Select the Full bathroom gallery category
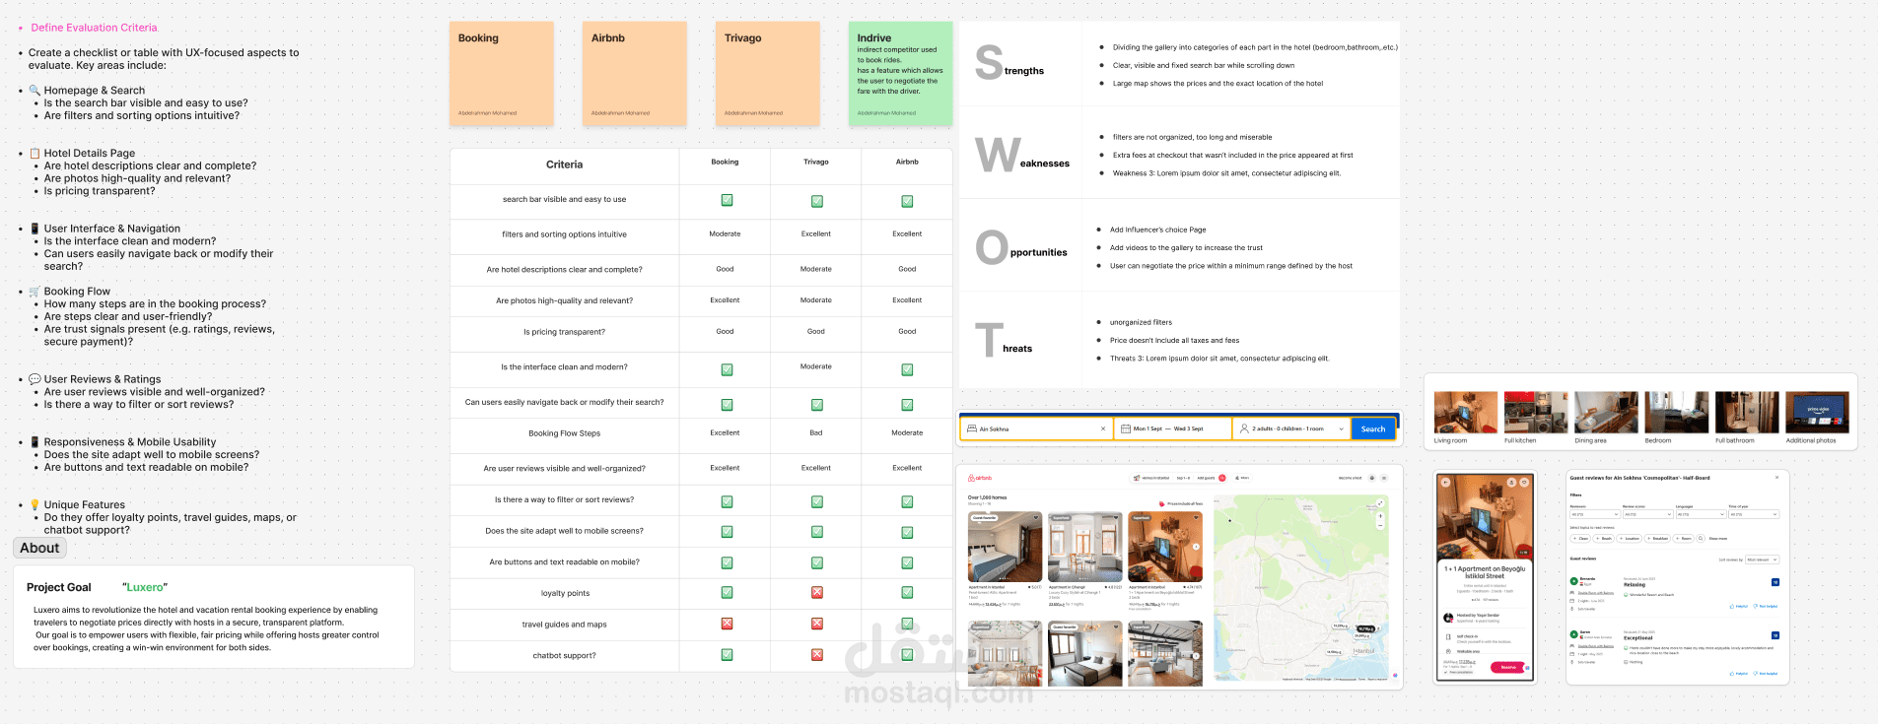Screen dimensions: 1878x724 pos(1747,418)
